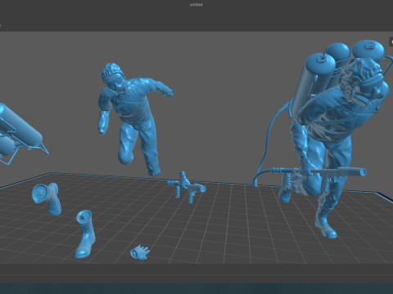Click the 'untitled' window title text
Viewport: 393px width, 294px height.
point(196,5)
